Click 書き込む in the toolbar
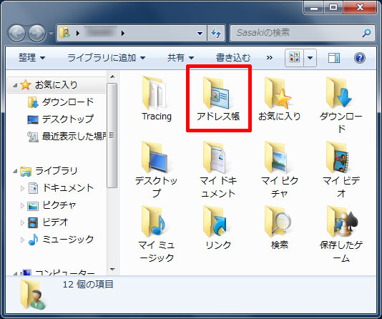This screenshot has height=319, width=382. pos(233,58)
